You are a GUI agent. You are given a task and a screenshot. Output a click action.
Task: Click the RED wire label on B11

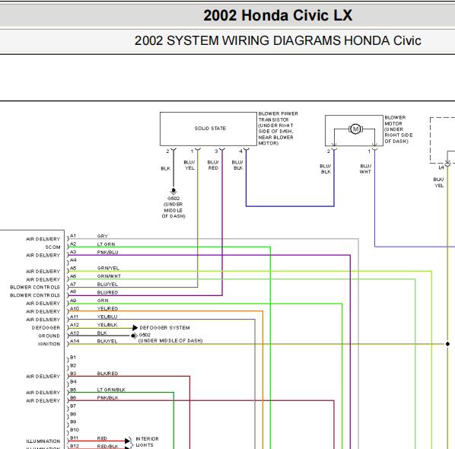pyautogui.click(x=102, y=438)
